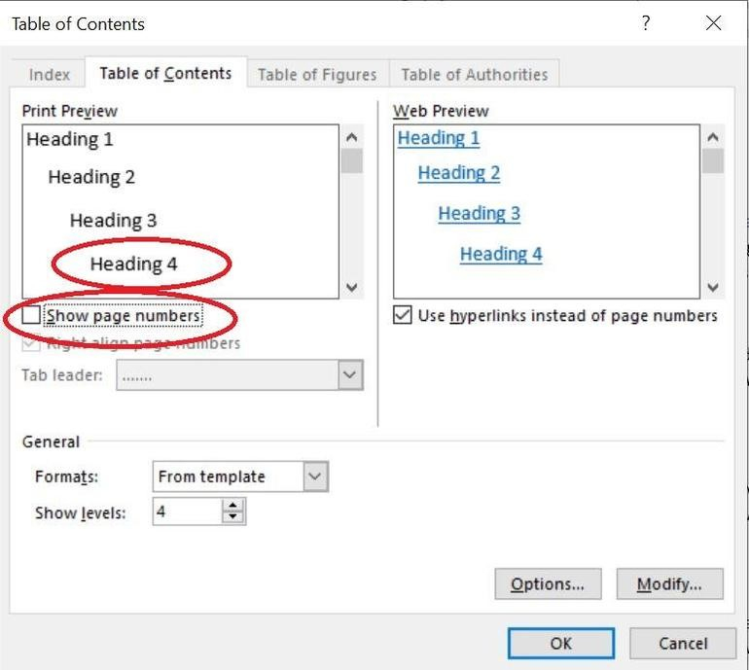This screenshot has height=670, width=749.
Task: Click the Show levels number field
Action: point(187,511)
